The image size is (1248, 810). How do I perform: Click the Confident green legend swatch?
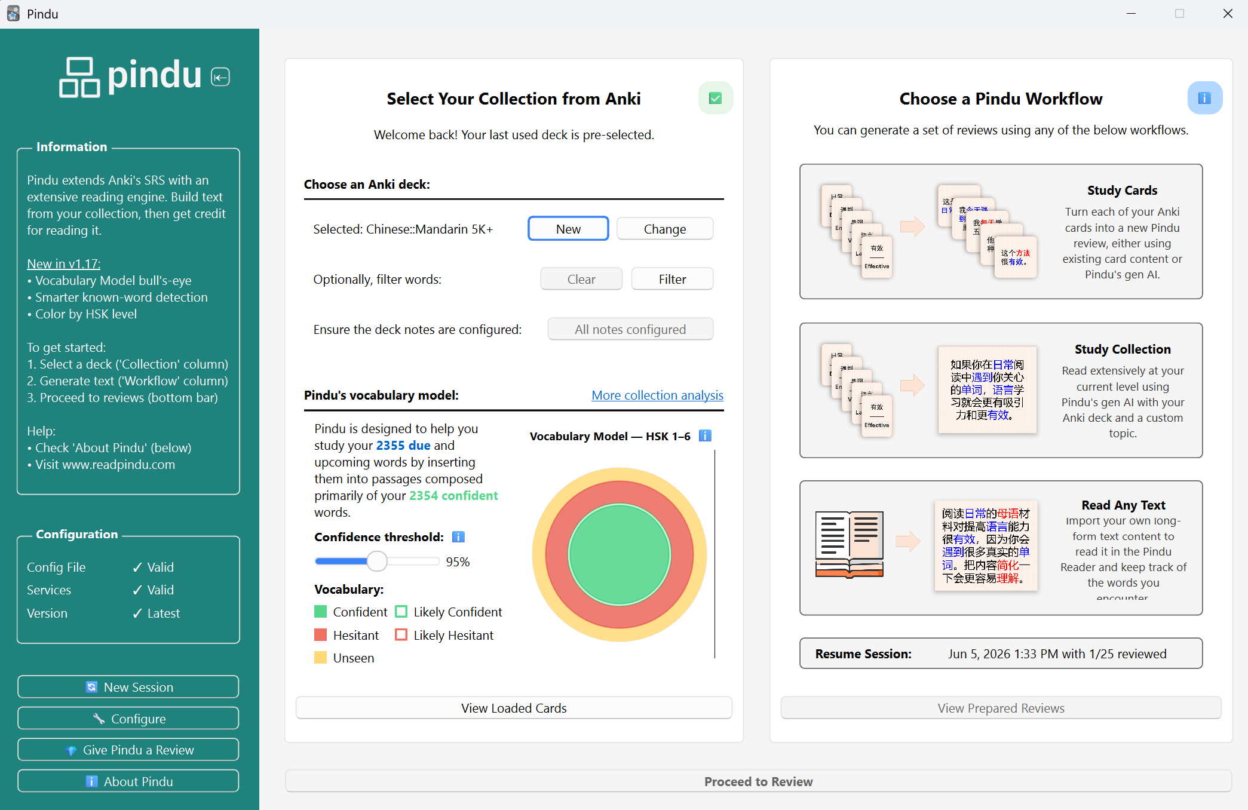320,612
